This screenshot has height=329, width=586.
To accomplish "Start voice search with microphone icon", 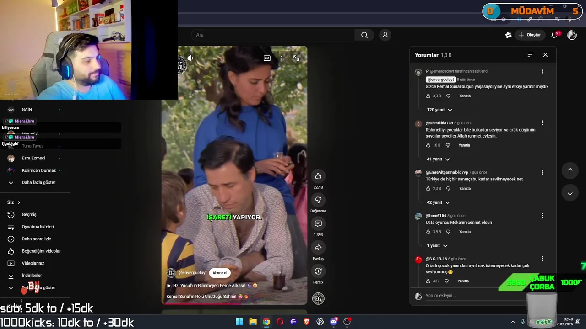I will [385, 35].
